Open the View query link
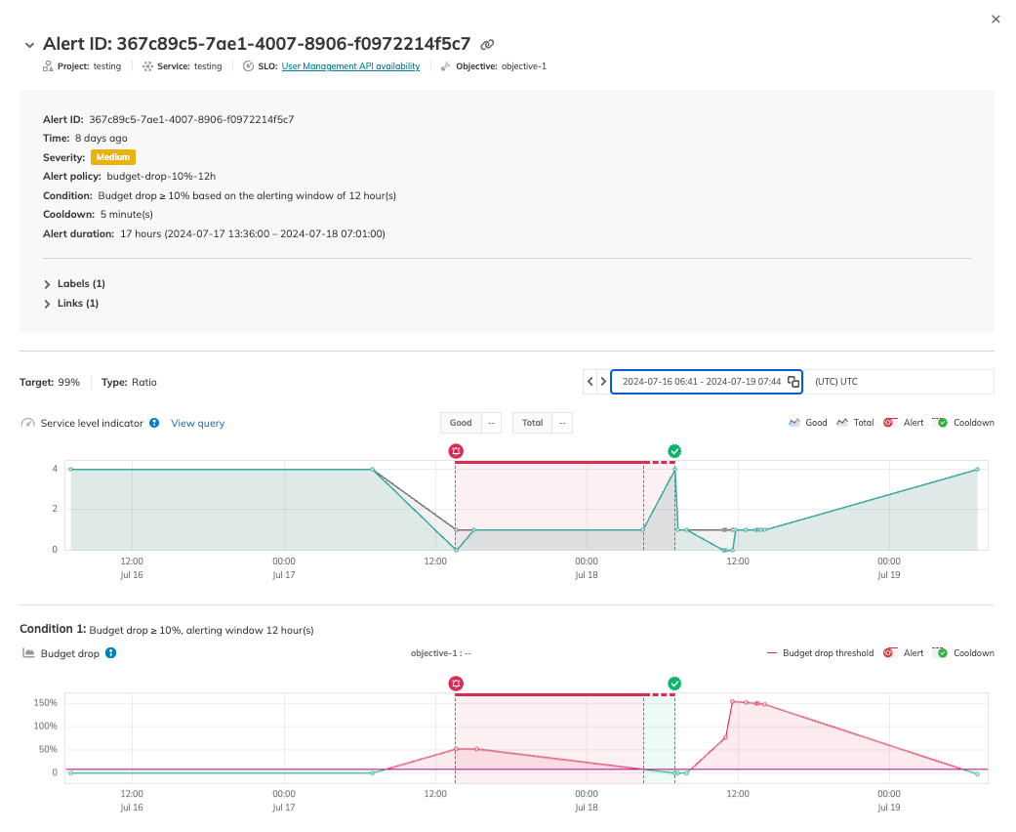1016x832 pixels. [197, 423]
